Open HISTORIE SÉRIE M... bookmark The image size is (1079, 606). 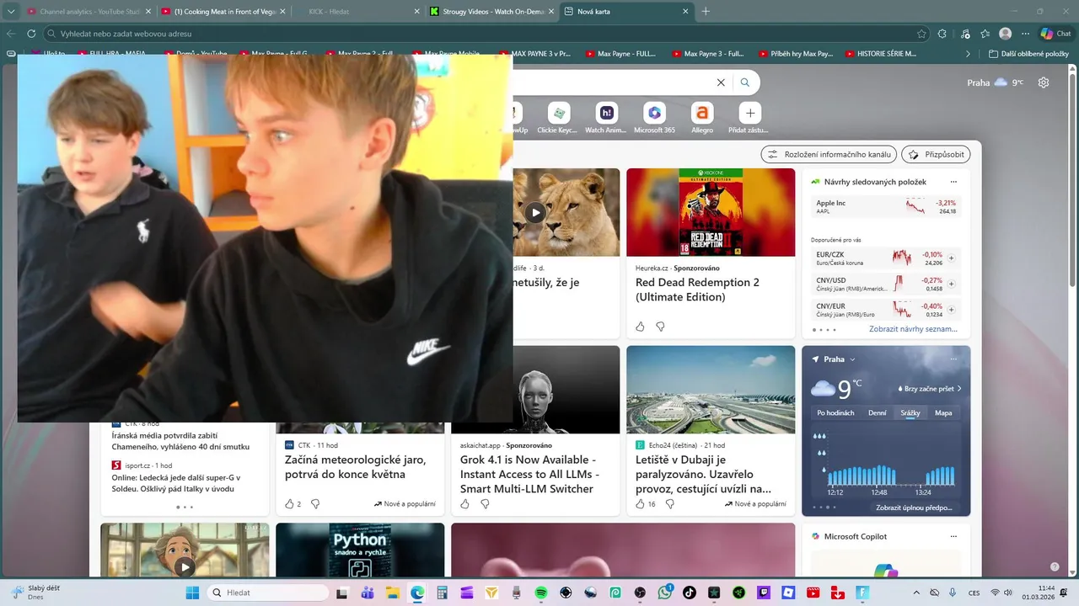point(879,53)
